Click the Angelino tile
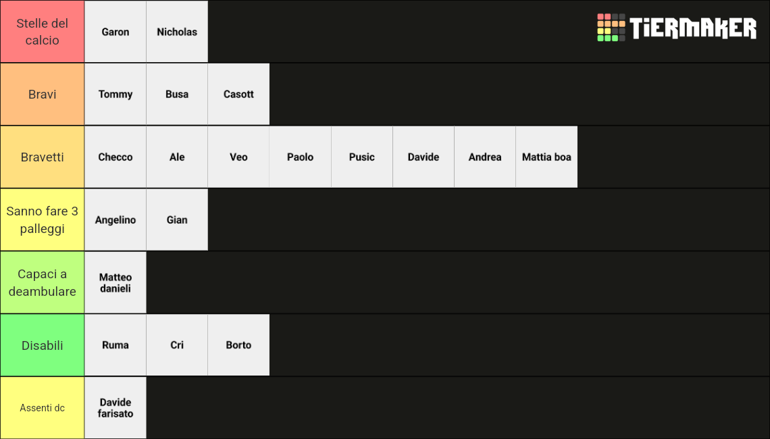The image size is (770, 439). pos(115,219)
